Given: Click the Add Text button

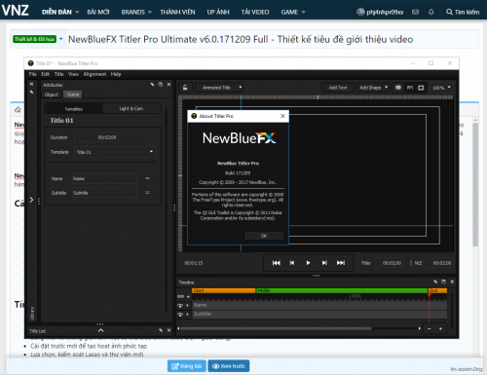Looking at the screenshot, I should click(338, 88).
